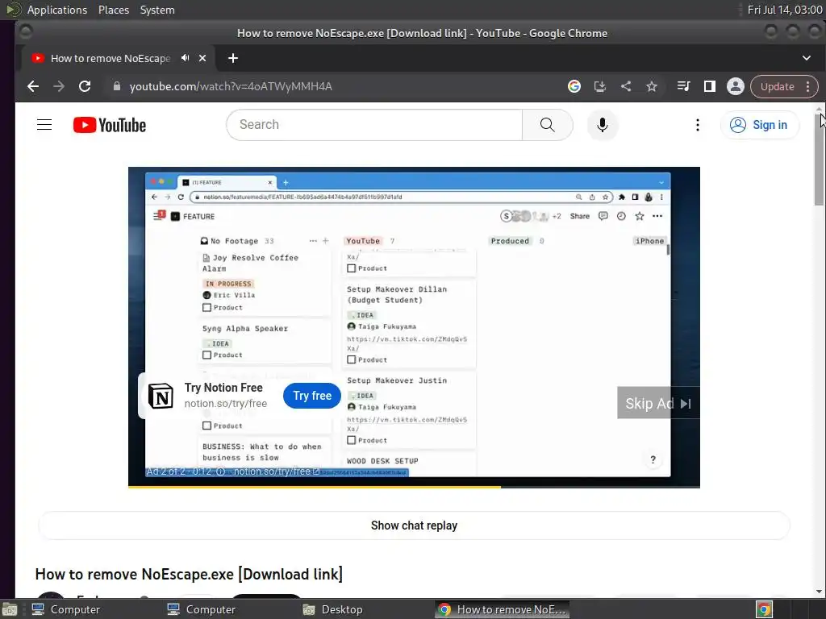
Task: Click the Sign in button
Action: point(759,125)
